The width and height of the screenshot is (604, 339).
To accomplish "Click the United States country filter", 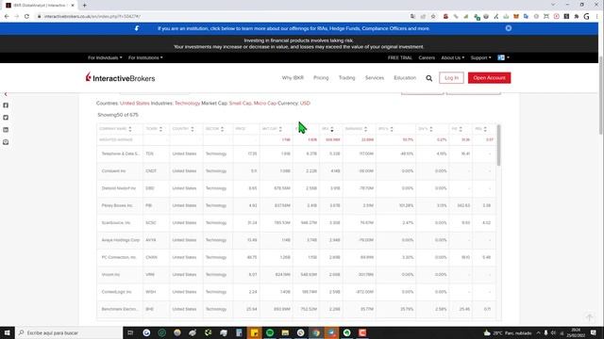I will pyautogui.click(x=134, y=103).
